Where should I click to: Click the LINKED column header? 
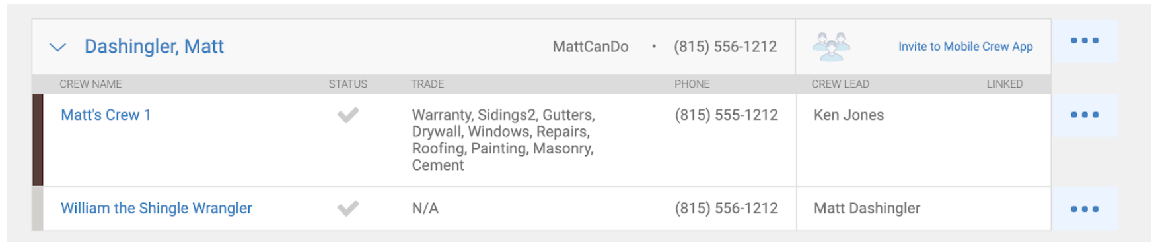[x=1005, y=84]
